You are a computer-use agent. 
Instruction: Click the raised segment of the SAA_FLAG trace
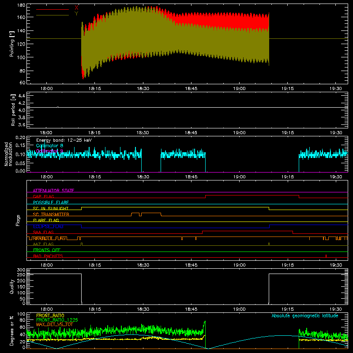pos(248,231)
